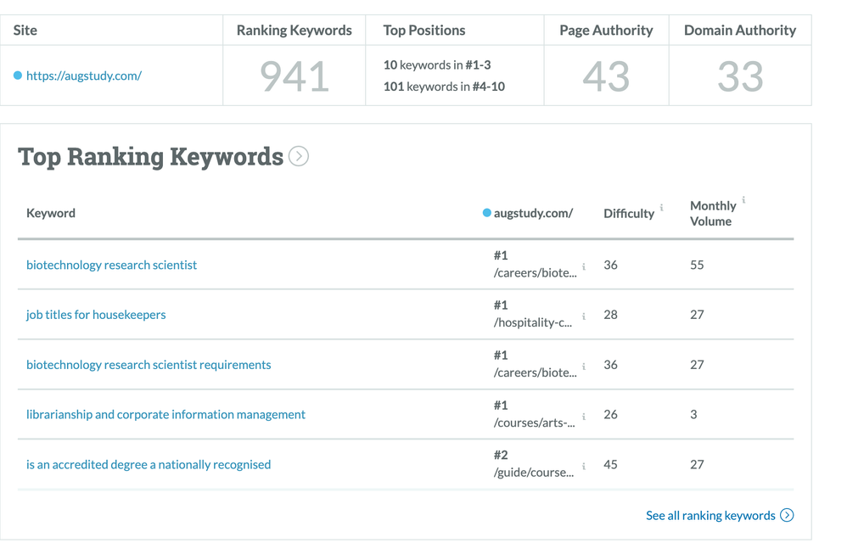Click the Top Ranking Keywords heading
847x554 pixels.
[x=151, y=157]
